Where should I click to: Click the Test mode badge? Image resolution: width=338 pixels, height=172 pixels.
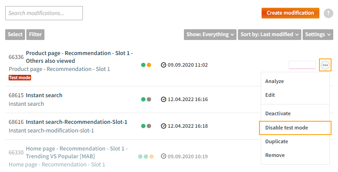(x=20, y=77)
